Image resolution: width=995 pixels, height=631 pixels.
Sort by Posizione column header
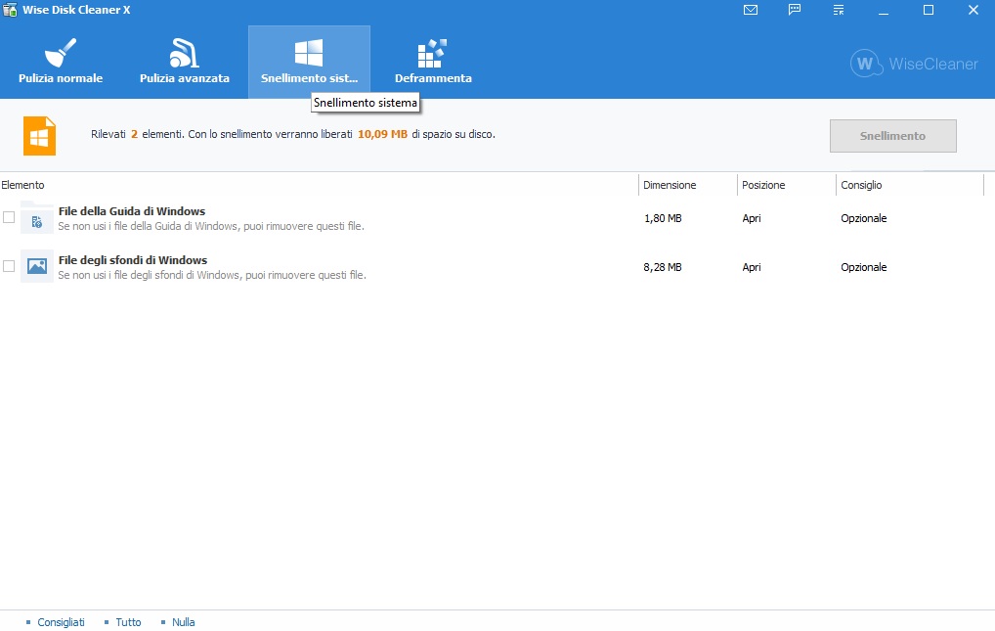click(763, 185)
